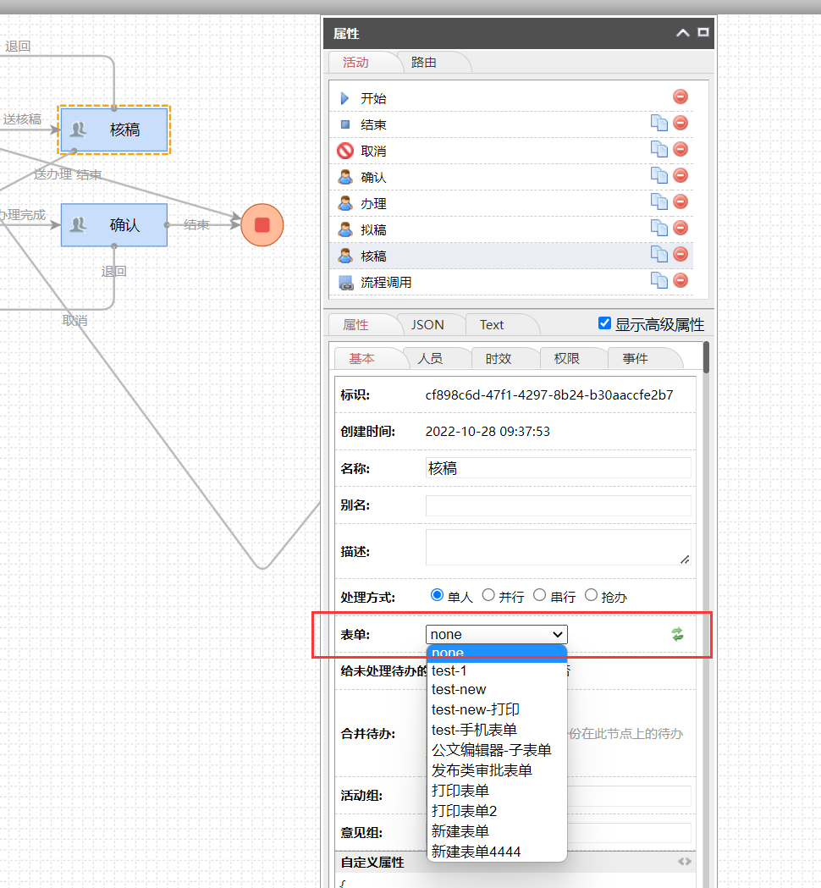
Task: Copy the 结束 activity
Action: click(x=658, y=123)
